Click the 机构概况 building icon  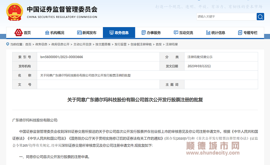coord(47,32)
